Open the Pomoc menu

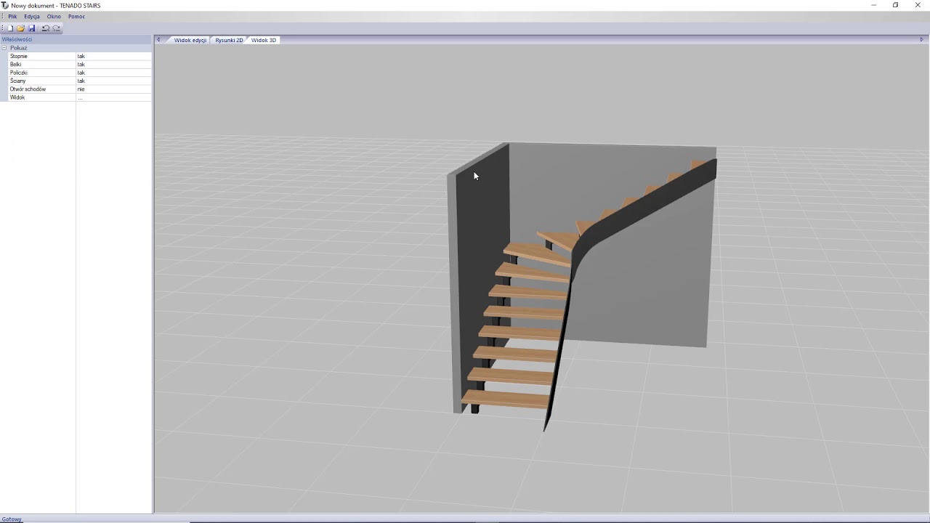pos(76,17)
